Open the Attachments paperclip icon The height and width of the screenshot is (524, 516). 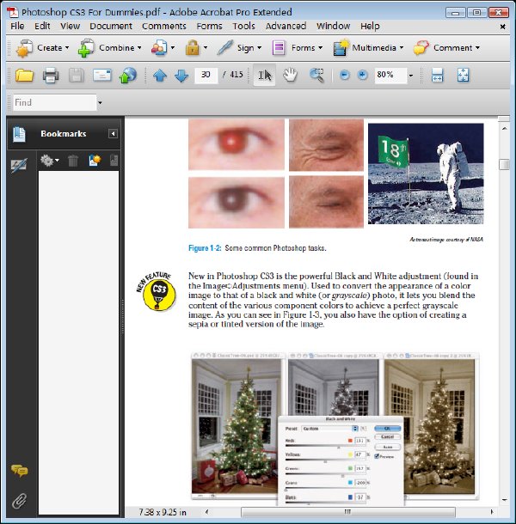[x=19, y=501]
